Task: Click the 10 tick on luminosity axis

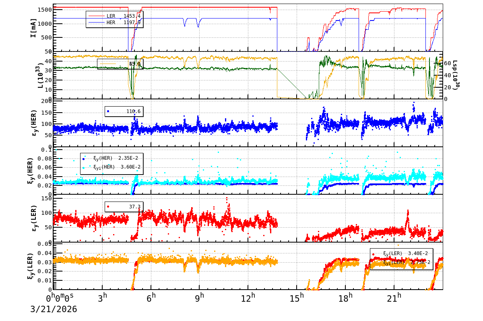Action: click(49, 89)
